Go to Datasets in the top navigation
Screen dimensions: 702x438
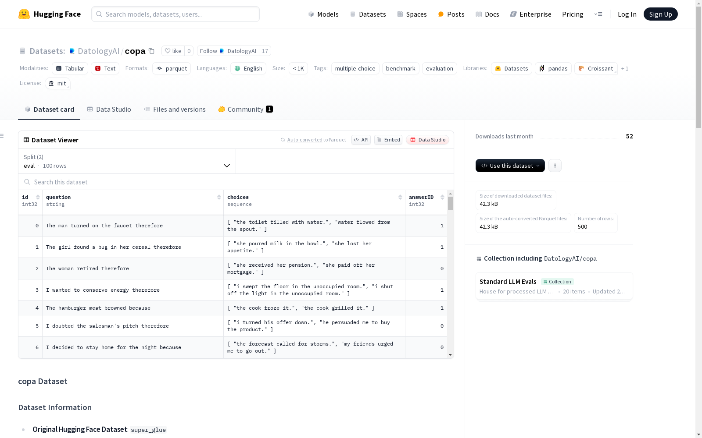click(368, 14)
